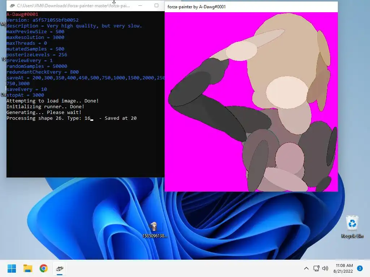Screen dimensions: 370x277
Task: Open the clock and calendar at 11:08 AM
Action: 343,268
